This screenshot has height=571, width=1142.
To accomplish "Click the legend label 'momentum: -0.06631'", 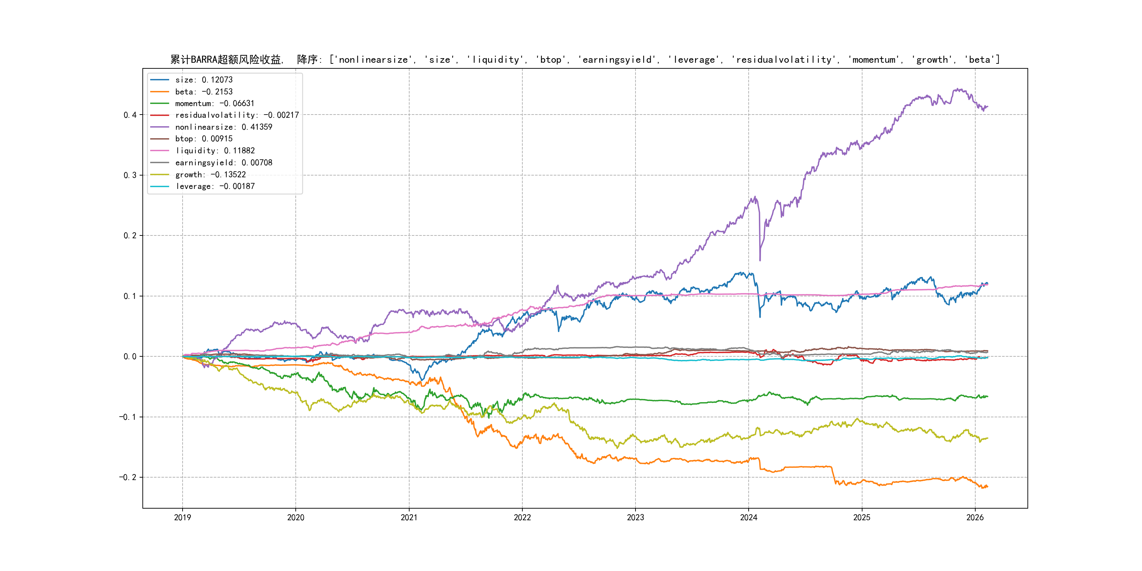I will (215, 103).
